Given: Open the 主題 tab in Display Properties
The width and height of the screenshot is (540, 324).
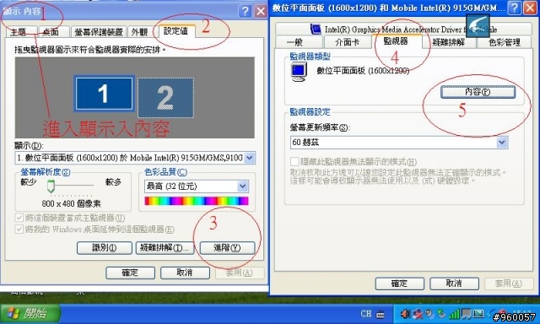Looking at the screenshot, I should click(x=21, y=32).
